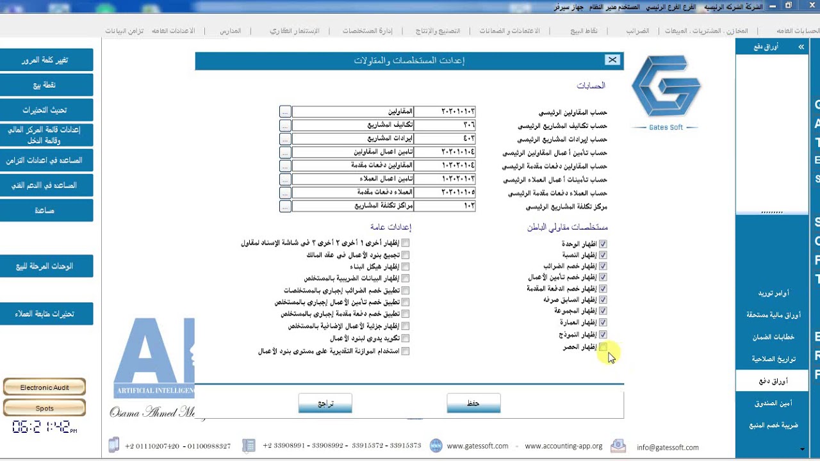Viewport: 820px width, 461px height.
Task: Enable تطبيق خصم دفعة مقدمة إجباري
Action: click(406, 314)
